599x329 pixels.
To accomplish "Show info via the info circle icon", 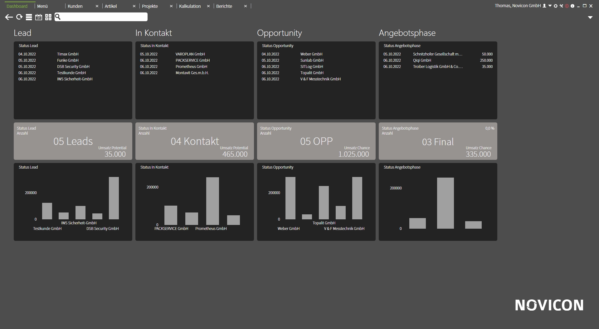I will [x=572, y=6].
